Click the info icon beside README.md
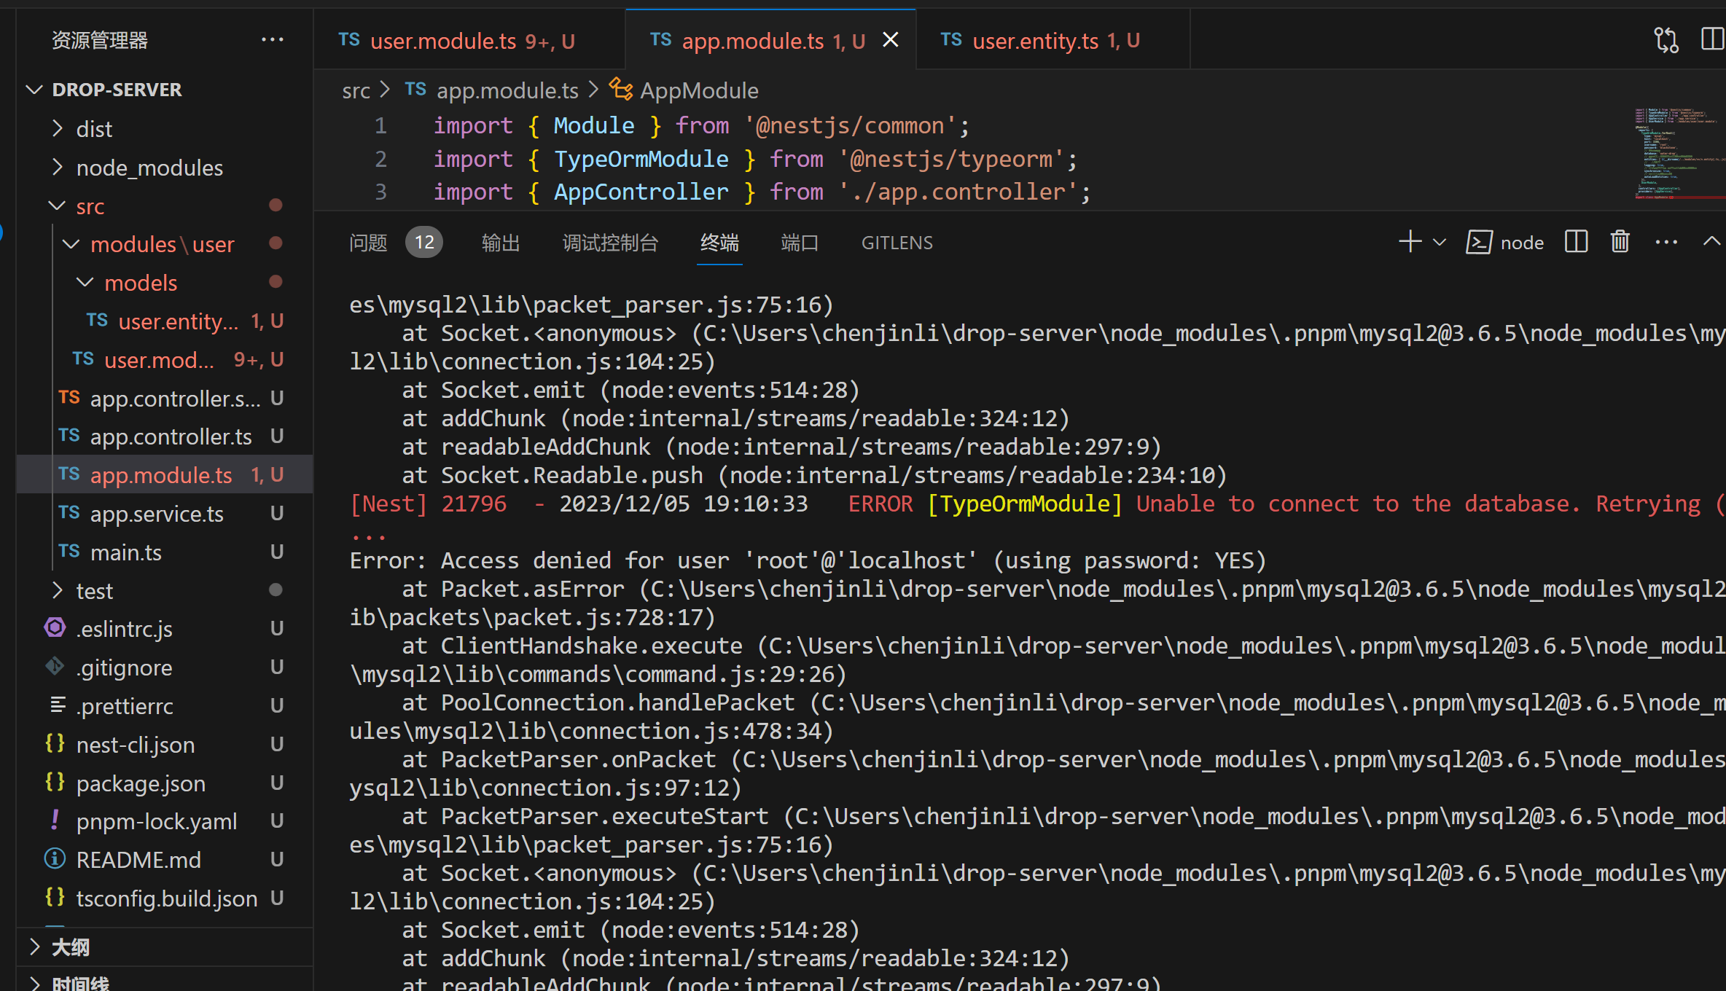The height and width of the screenshot is (991, 1726). tap(55, 859)
